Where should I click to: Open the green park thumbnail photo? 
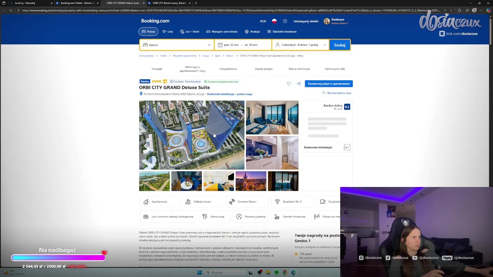tap(154, 181)
